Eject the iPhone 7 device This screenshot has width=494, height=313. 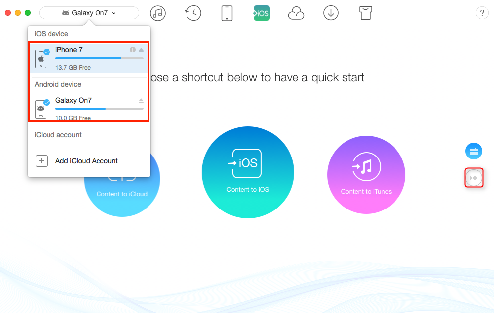point(141,50)
